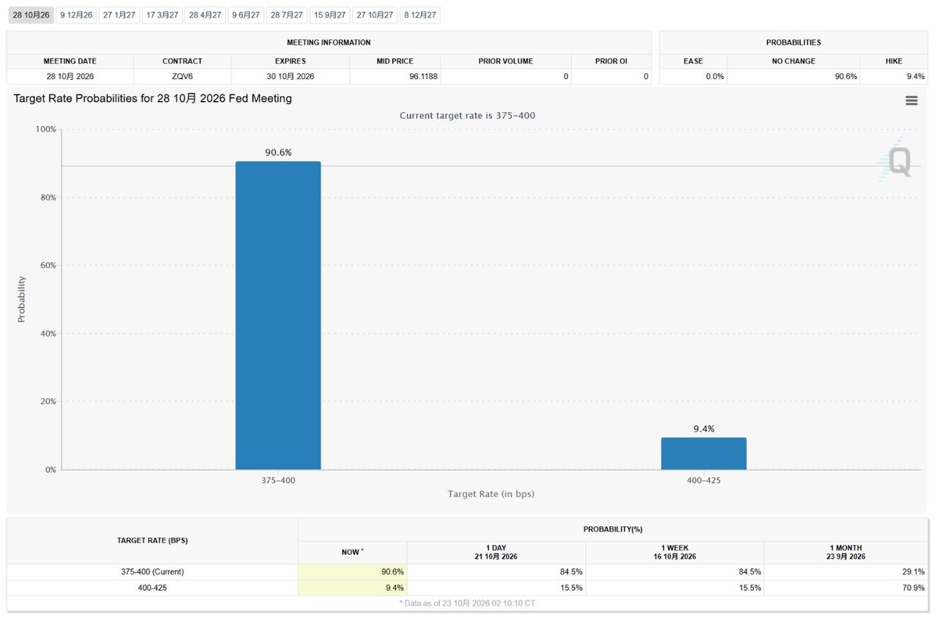Click the data timestamp footnote text
Image resolution: width=937 pixels, height=620 pixels.
click(467, 603)
